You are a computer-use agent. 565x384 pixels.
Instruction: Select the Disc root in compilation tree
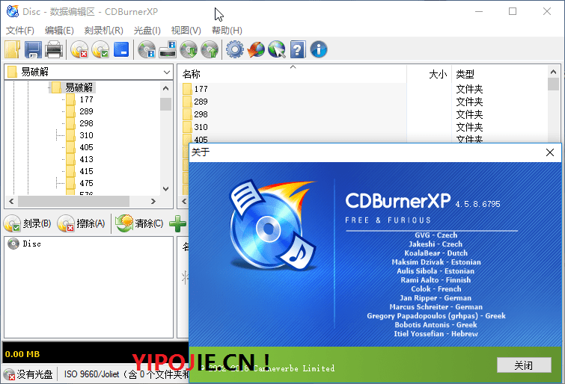tap(31, 244)
